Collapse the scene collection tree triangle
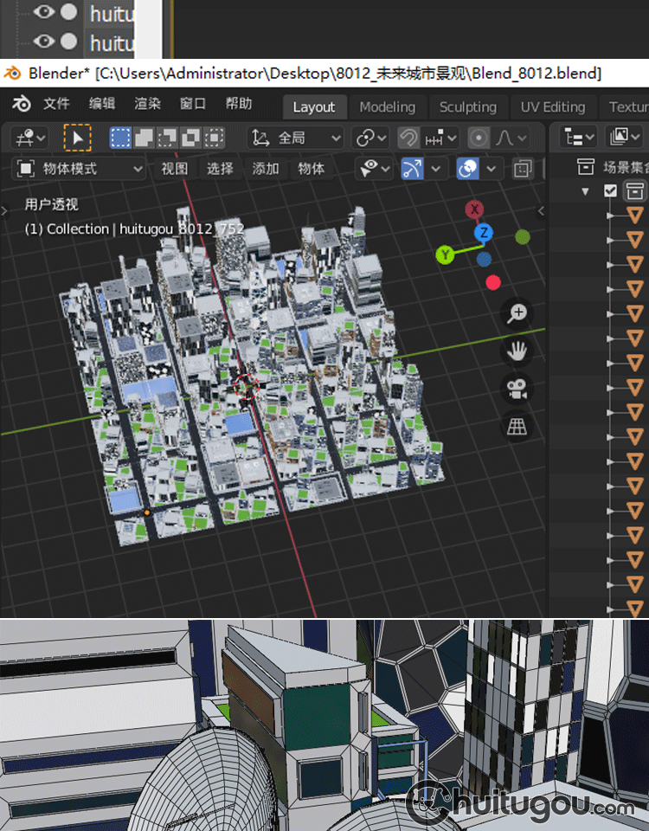This screenshot has height=831, width=649. [x=586, y=190]
